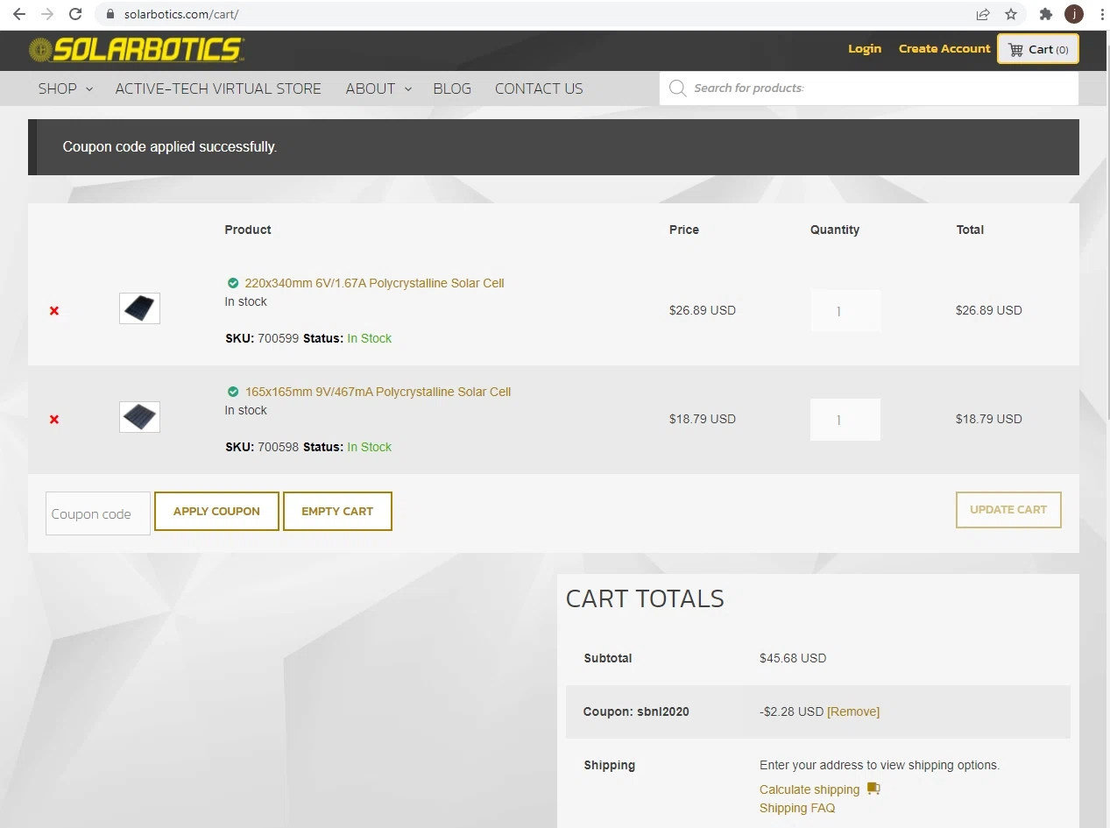Click the share page icon in address bar
The width and height of the screenshot is (1110, 828).
(x=983, y=14)
